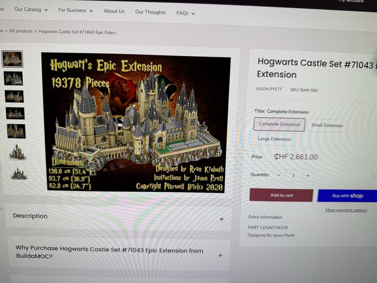This screenshot has height=283, width=377.
Task: Select the Large Extension option
Action: (274, 139)
